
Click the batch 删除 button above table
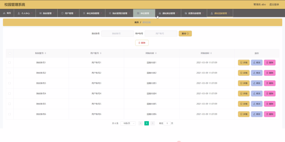(142, 43)
